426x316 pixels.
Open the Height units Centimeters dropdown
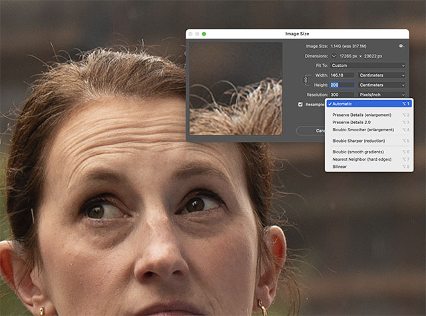click(x=381, y=85)
